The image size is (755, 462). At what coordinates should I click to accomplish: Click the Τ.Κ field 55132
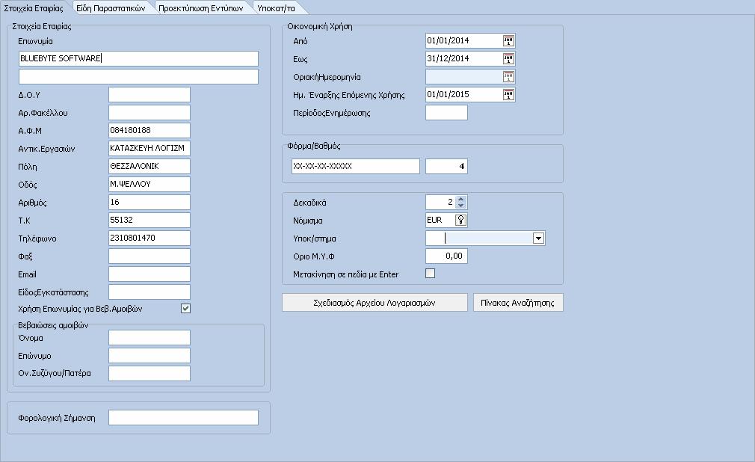click(x=150, y=221)
